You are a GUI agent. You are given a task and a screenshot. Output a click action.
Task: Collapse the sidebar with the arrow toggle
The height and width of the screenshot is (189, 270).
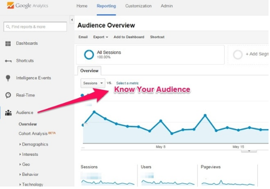pyautogui.click(x=72, y=20)
